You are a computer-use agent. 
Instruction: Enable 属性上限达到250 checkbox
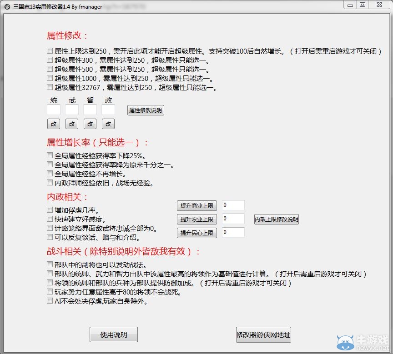[50, 51]
